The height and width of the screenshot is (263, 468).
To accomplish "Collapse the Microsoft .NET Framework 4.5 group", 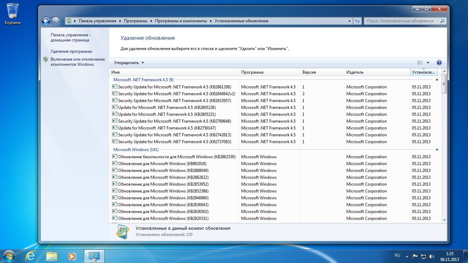I will [437, 80].
